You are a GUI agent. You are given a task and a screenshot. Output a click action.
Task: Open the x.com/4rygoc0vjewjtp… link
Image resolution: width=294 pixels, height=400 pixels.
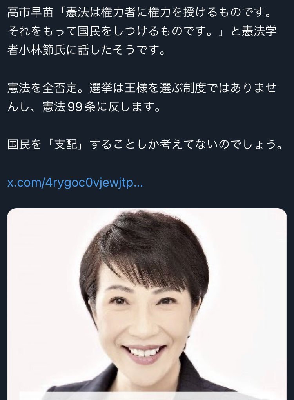(x=75, y=183)
